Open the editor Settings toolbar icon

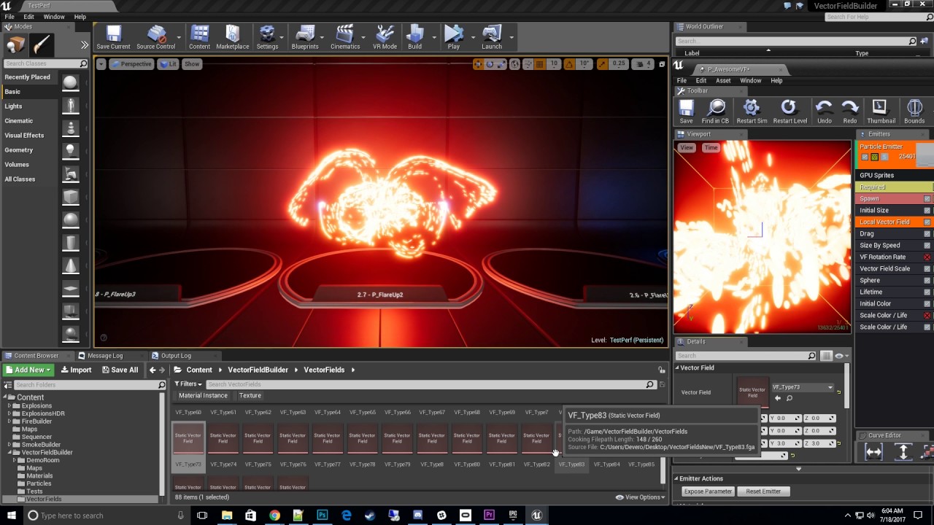267,38
